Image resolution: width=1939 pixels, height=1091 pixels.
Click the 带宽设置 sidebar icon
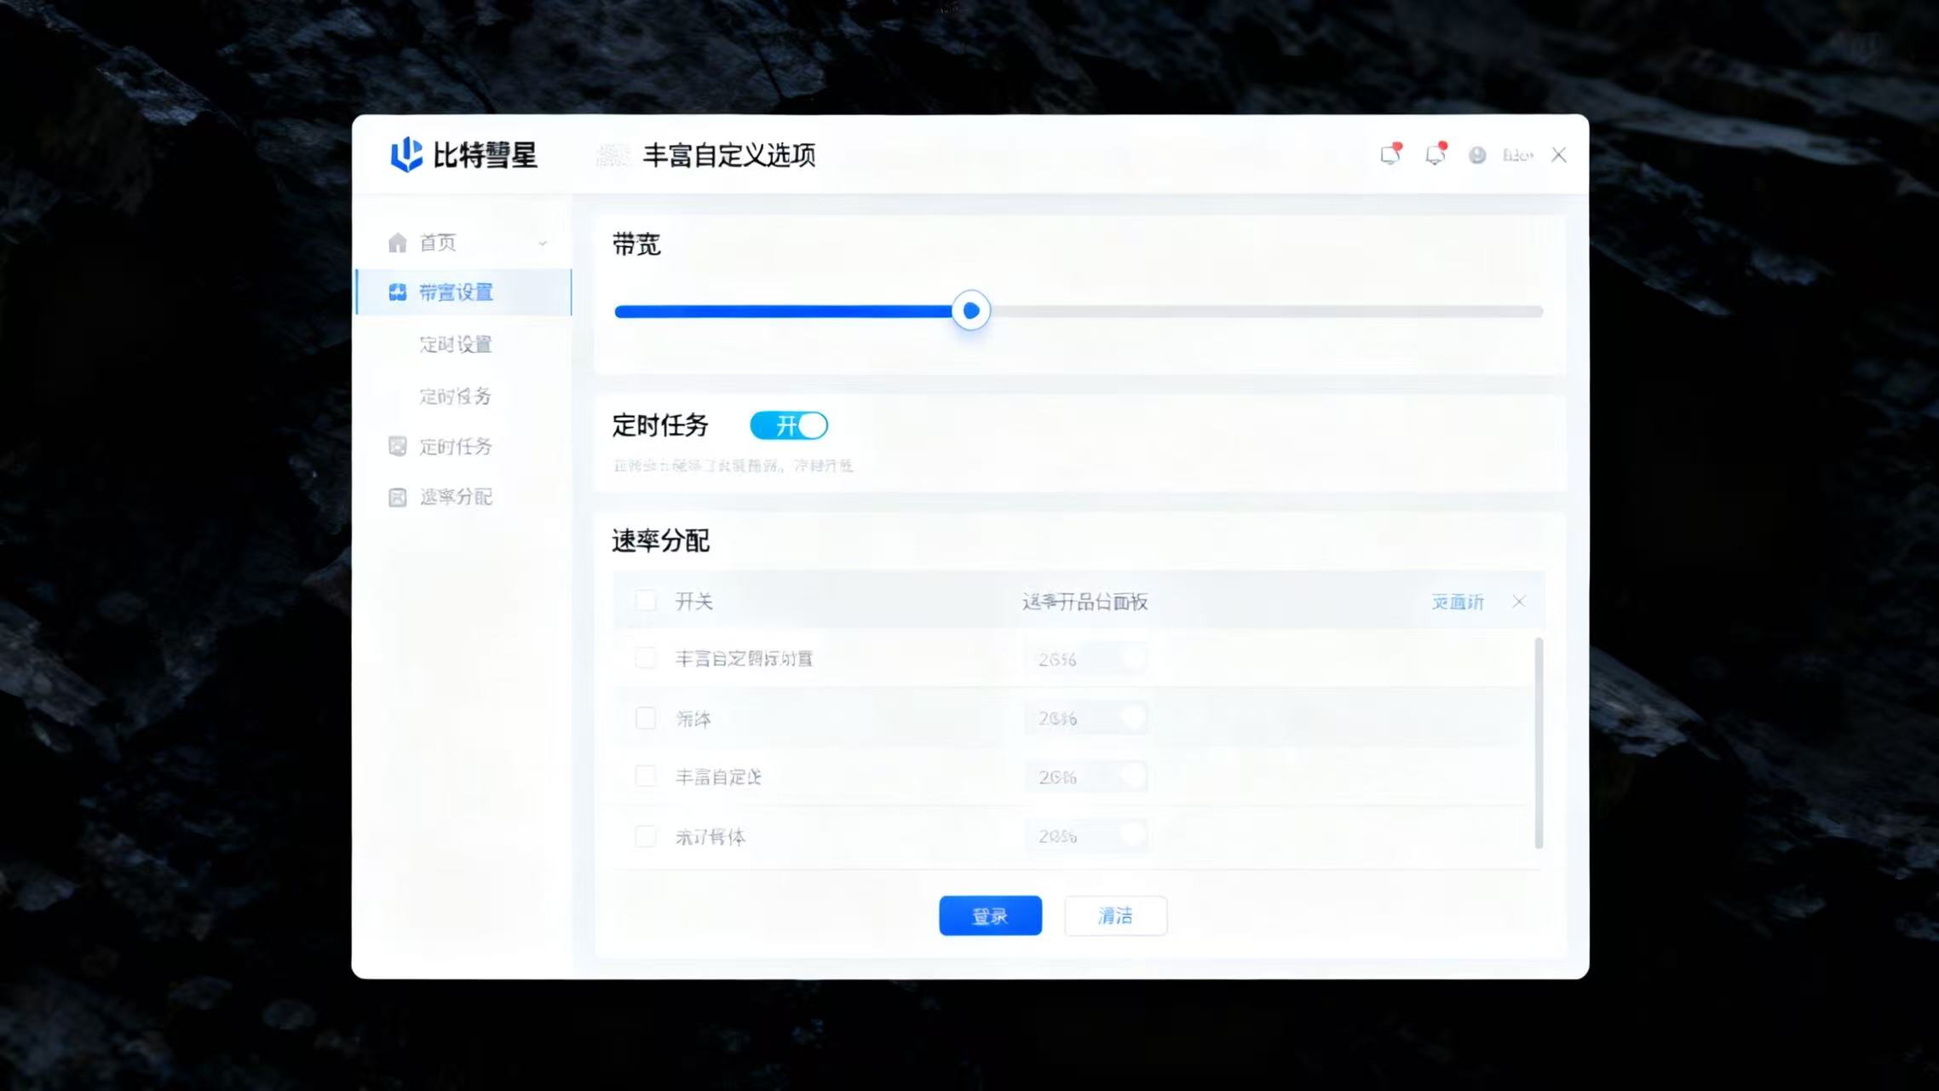397,292
